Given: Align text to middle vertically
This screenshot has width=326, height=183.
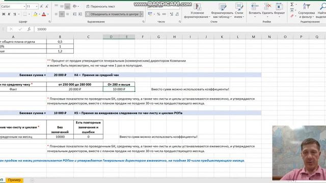Looking at the screenshot, I should (x=62, y=7).
